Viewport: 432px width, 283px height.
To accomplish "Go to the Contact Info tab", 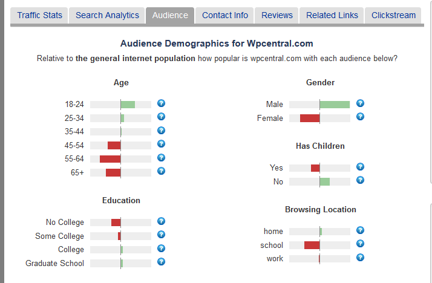I will (x=225, y=15).
